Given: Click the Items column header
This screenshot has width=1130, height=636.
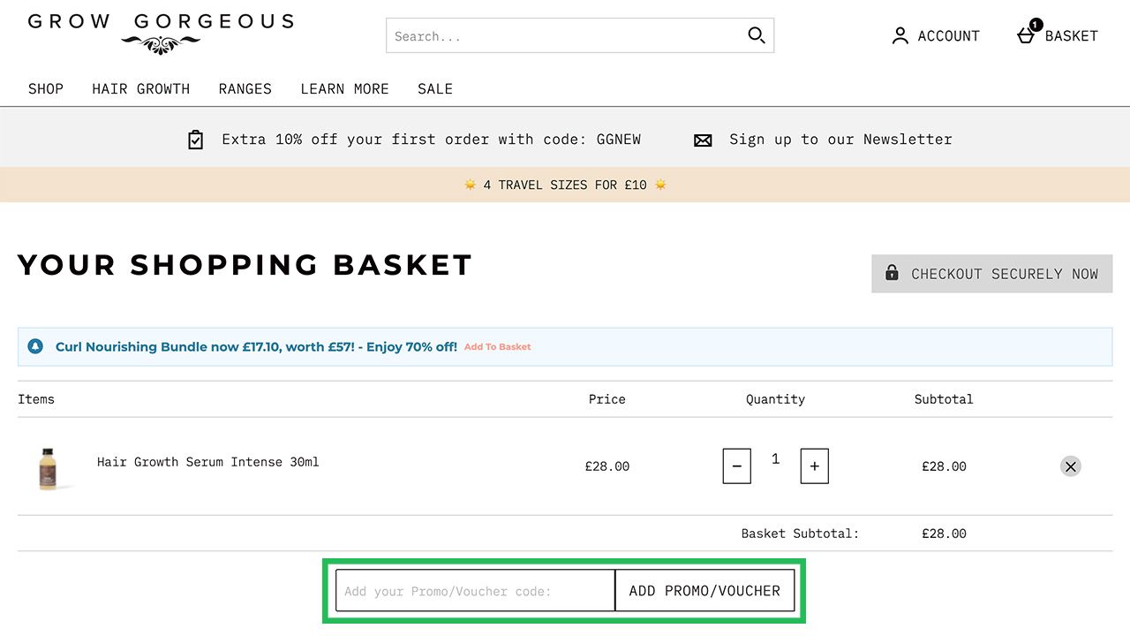Looking at the screenshot, I should 36,399.
